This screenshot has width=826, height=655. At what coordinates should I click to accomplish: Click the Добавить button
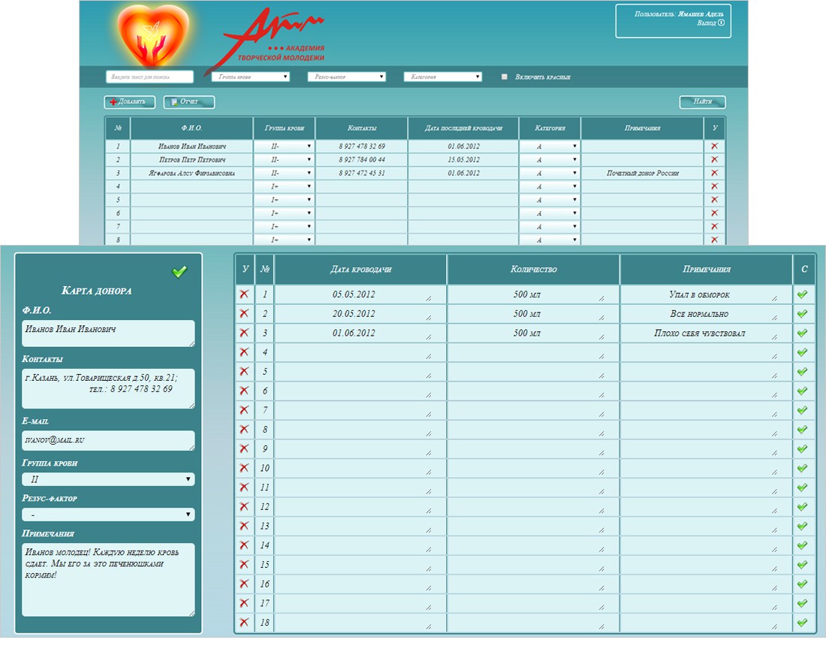coord(130,101)
